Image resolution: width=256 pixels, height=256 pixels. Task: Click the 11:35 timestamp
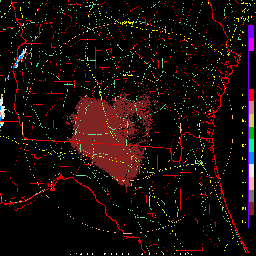(x=186, y=254)
